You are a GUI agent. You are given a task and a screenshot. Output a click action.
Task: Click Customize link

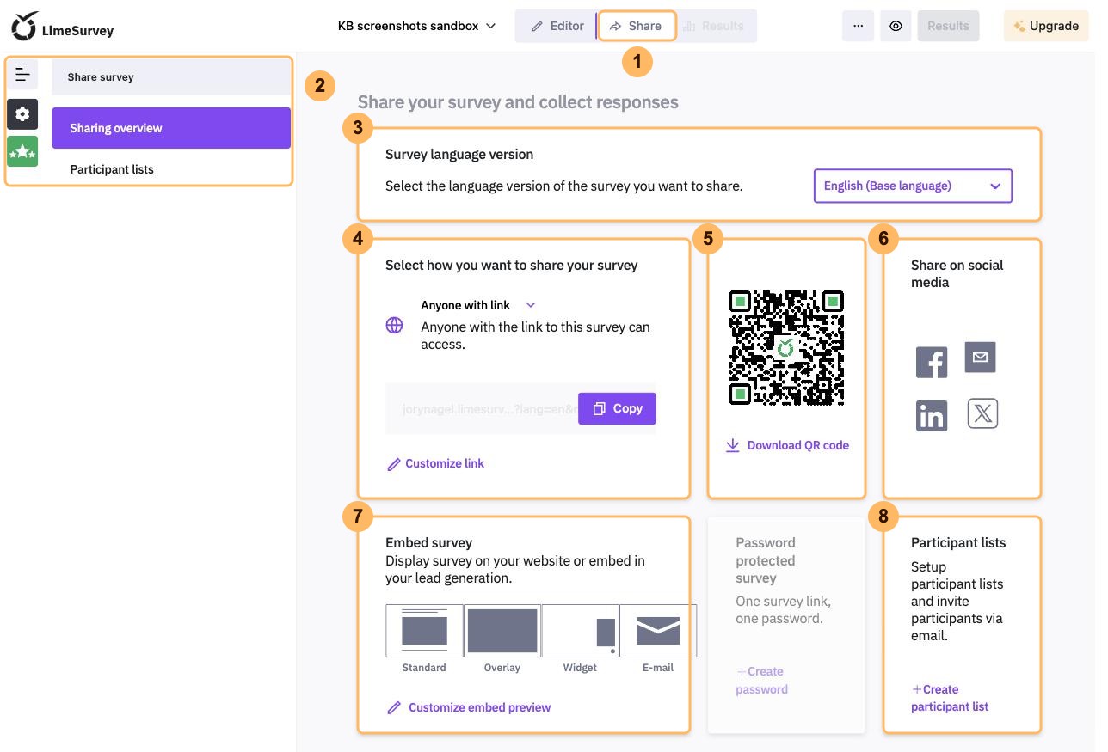coord(435,463)
